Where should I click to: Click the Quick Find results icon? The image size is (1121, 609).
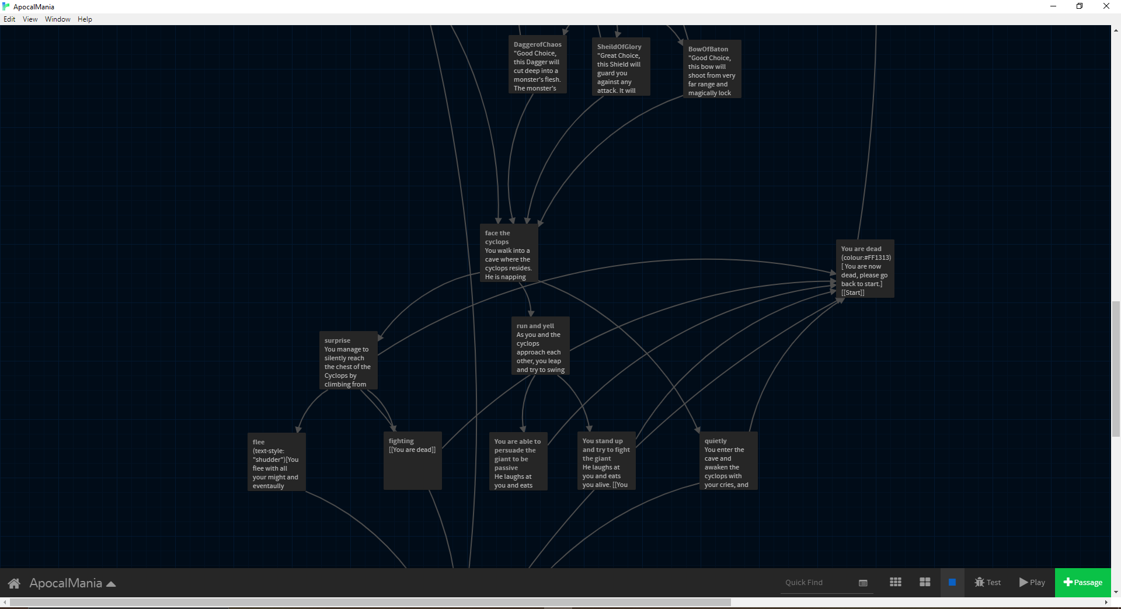pos(862,582)
